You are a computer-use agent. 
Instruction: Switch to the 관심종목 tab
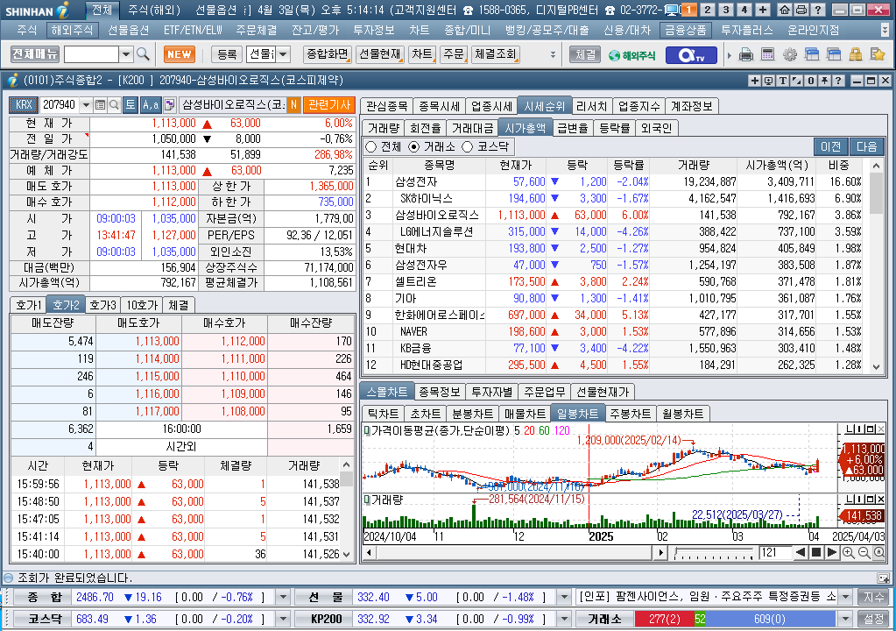coord(387,106)
